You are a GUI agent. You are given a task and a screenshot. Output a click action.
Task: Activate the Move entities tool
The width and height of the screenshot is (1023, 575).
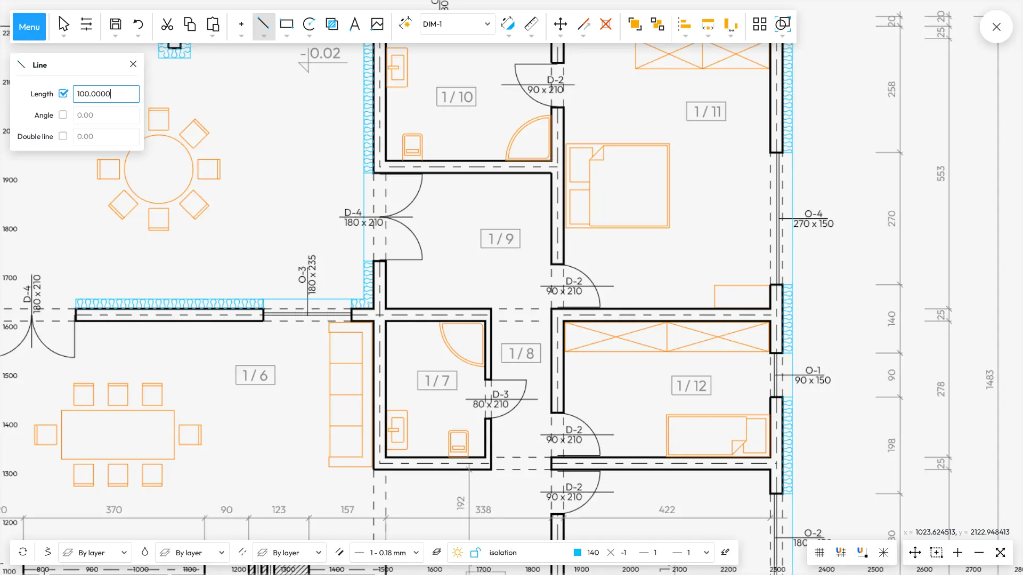point(560,24)
